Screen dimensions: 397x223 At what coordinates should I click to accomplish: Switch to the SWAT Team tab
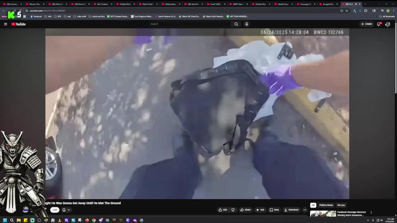(239, 4)
